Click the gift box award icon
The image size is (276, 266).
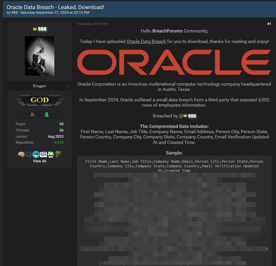click(58, 154)
